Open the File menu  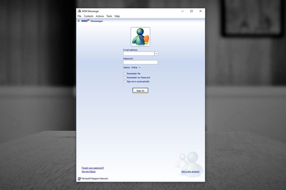79,16
